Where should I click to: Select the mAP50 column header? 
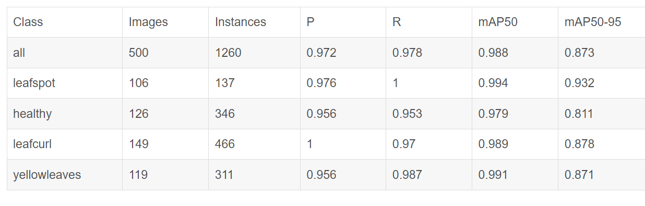point(515,22)
